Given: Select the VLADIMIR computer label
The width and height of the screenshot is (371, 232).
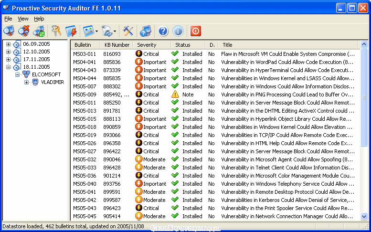Looking at the screenshot, I should (53, 82).
